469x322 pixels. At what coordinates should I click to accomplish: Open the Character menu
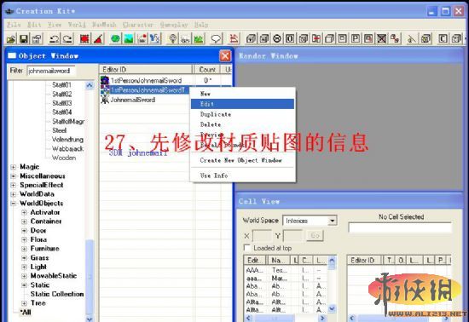click(x=138, y=25)
